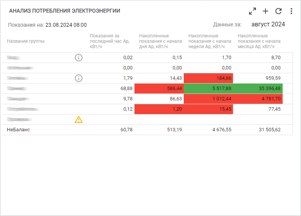301x216 pixels.
Task: Click the value 1,70
Action: (x=227, y=58)
